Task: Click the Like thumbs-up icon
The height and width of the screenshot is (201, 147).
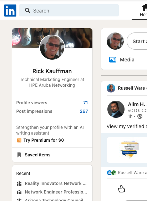Action: (121, 189)
